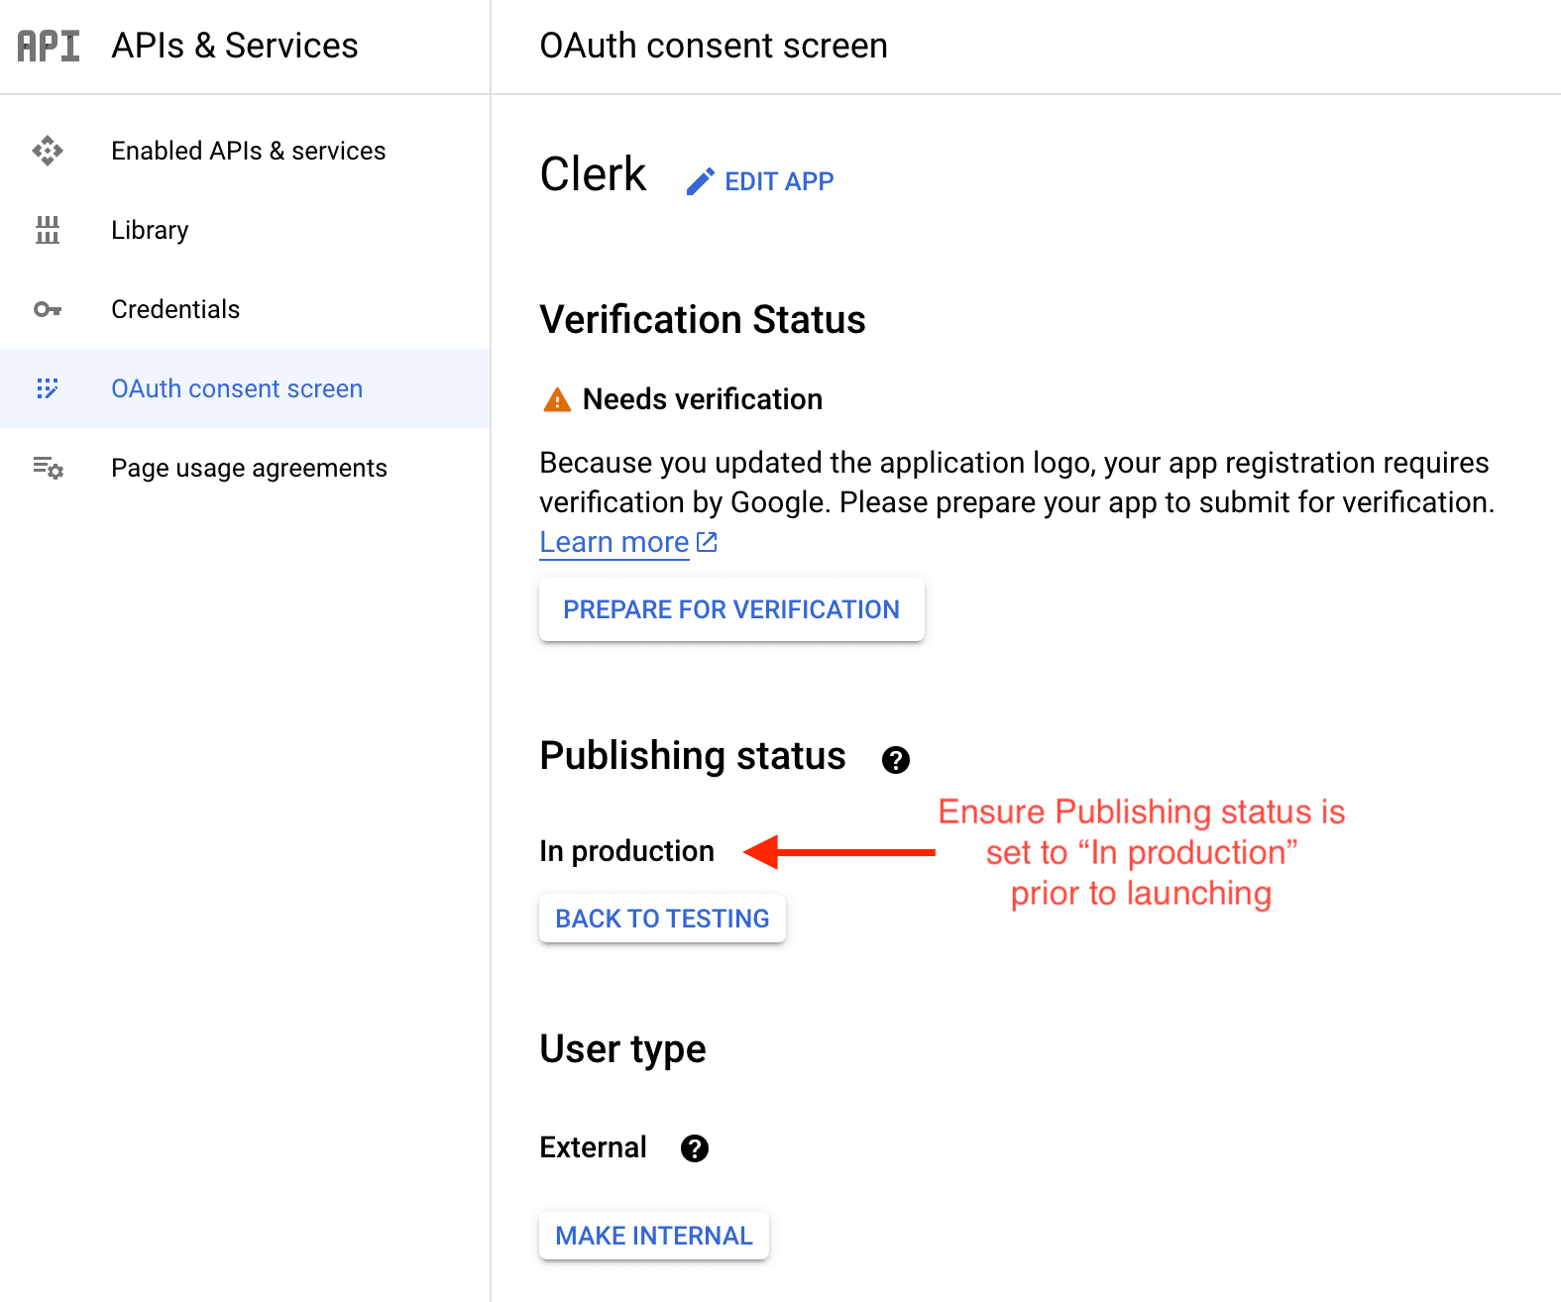Navigate to Credentials from the sidebar
This screenshot has height=1302, width=1561.
pyautogui.click(x=174, y=309)
